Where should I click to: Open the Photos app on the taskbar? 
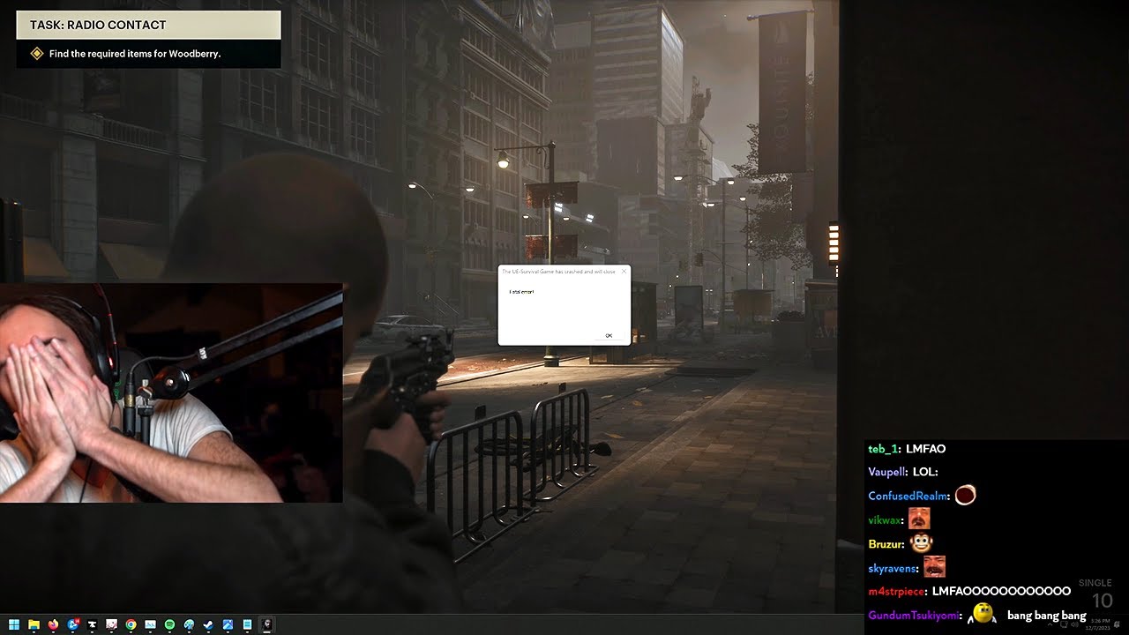[x=228, y=625]
